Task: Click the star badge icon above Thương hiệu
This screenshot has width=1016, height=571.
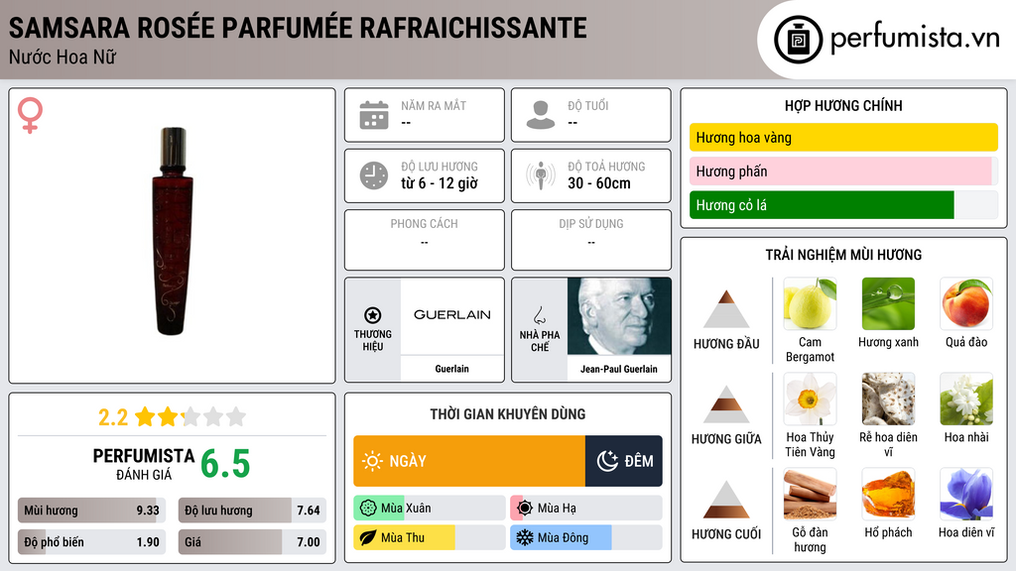Action: [x=373, y=315]
